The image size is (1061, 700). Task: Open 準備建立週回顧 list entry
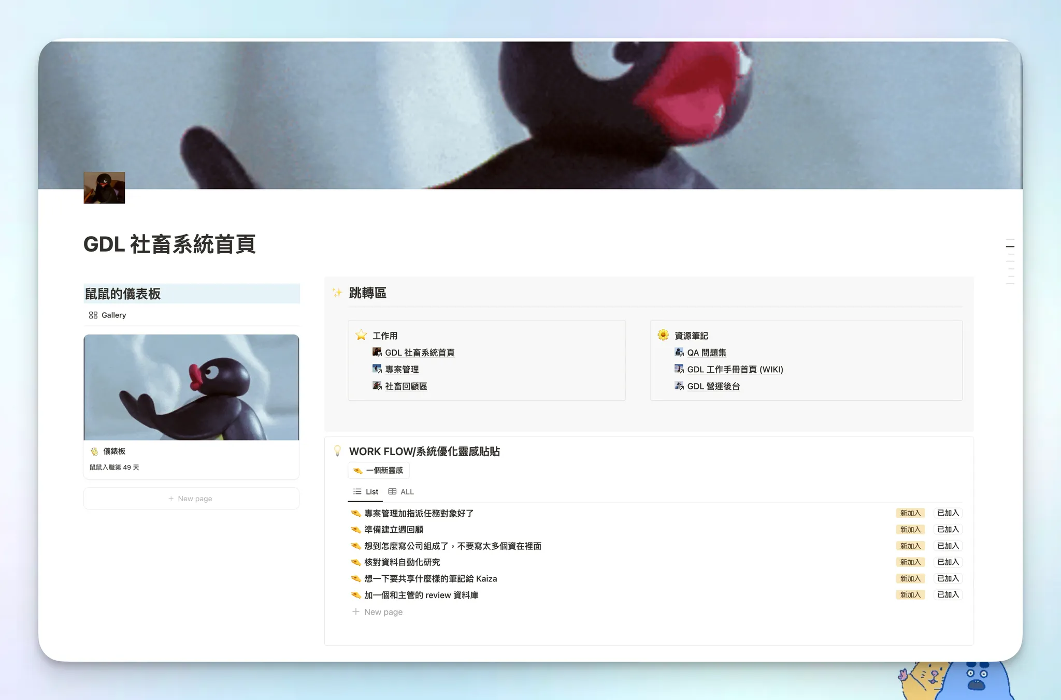394,529
